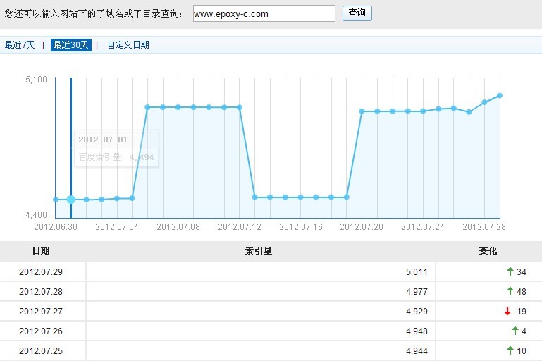
Task: Click the green up arrow next to 48
Action: pyautogui.click(x=510, y=291)
